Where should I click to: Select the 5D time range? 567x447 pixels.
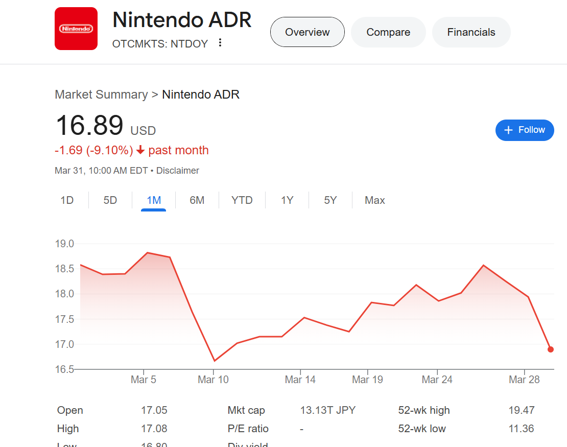click(x=110, y=200)
